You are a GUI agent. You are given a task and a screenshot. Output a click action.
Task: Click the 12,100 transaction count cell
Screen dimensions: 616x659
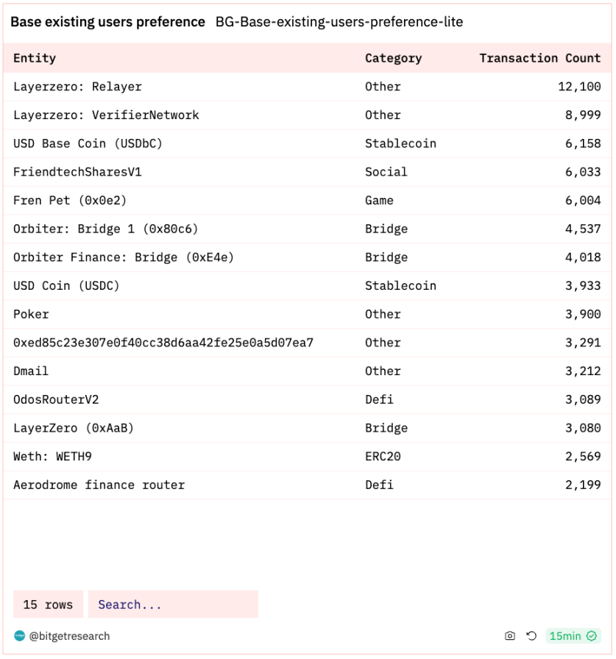pyautogui.click(x=579, y=87)
